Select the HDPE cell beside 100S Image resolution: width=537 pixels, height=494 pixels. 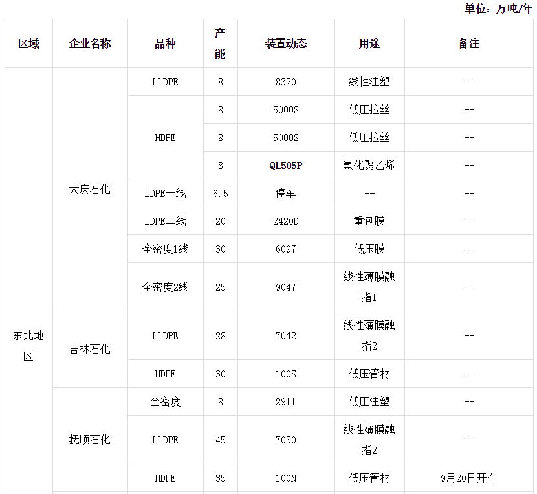click(x=166, y=374)
